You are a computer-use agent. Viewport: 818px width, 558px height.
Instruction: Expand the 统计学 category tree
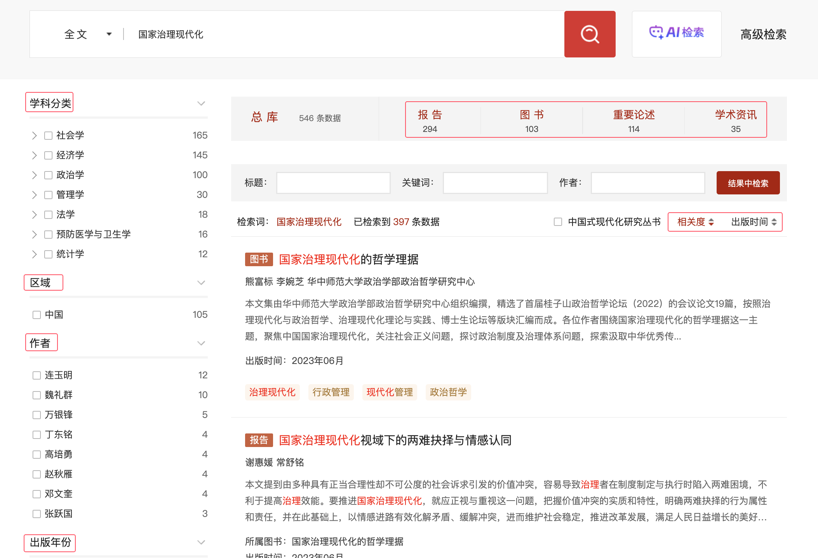pos(34,254)
